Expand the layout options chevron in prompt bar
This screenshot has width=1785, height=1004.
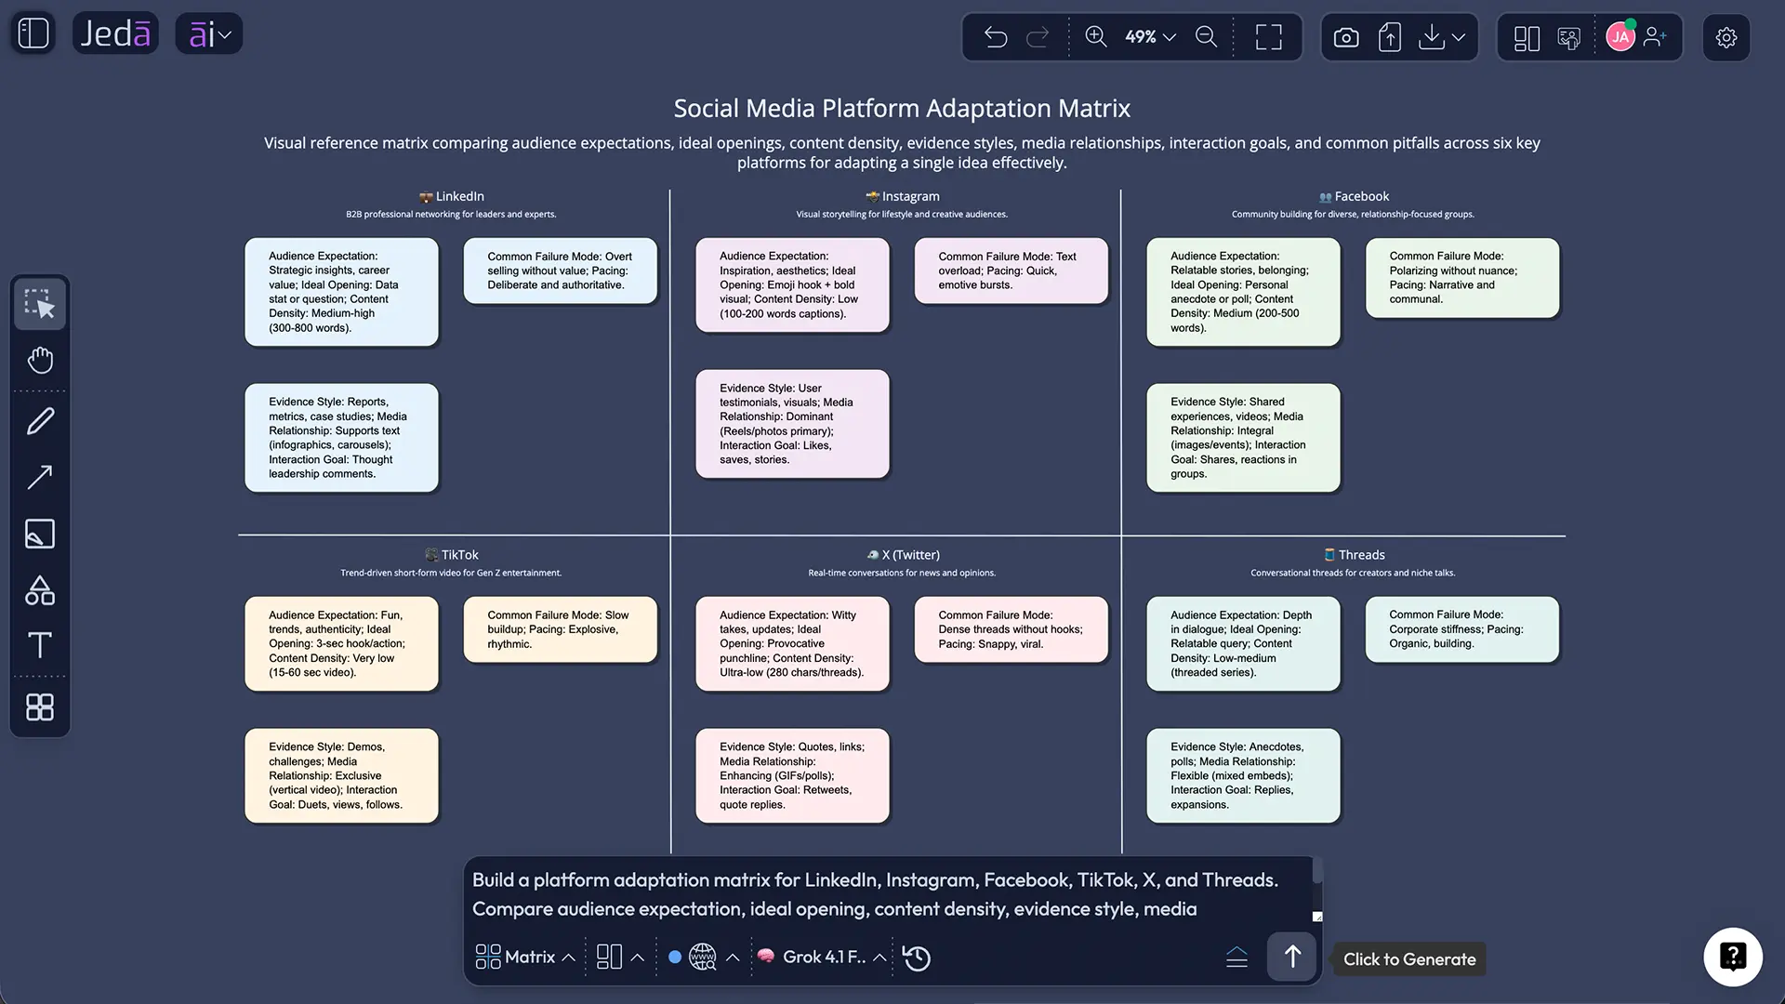(x=638, y=958)
